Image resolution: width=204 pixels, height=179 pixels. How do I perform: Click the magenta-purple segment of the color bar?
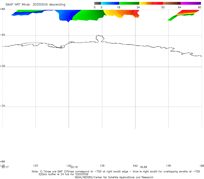tap(191, 3)
